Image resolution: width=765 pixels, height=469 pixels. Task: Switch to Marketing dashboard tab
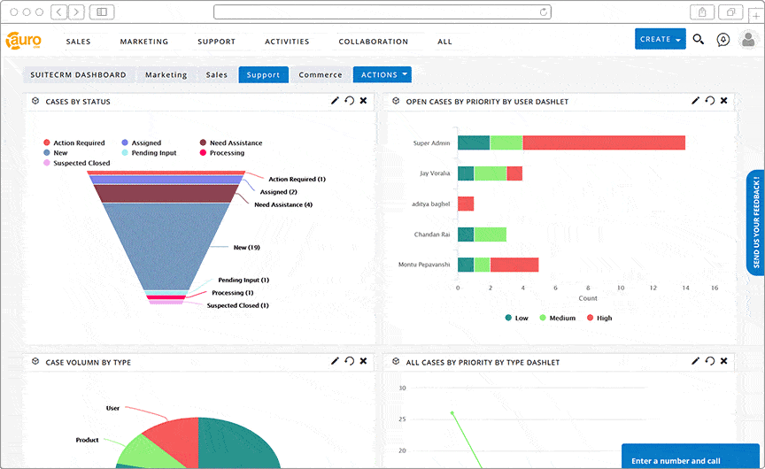166,74
